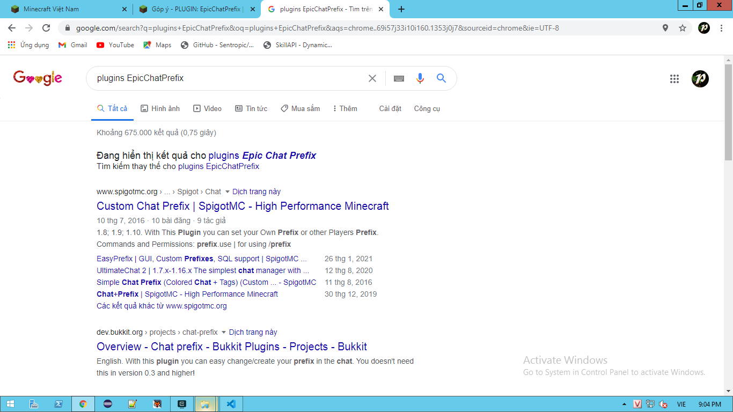Viewport: 733px width, 412px height.
Task: Open the Maps bookmark
Action: (157, 45)
